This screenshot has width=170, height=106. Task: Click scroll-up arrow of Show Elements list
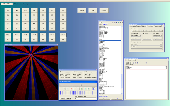tap(122, 27)
